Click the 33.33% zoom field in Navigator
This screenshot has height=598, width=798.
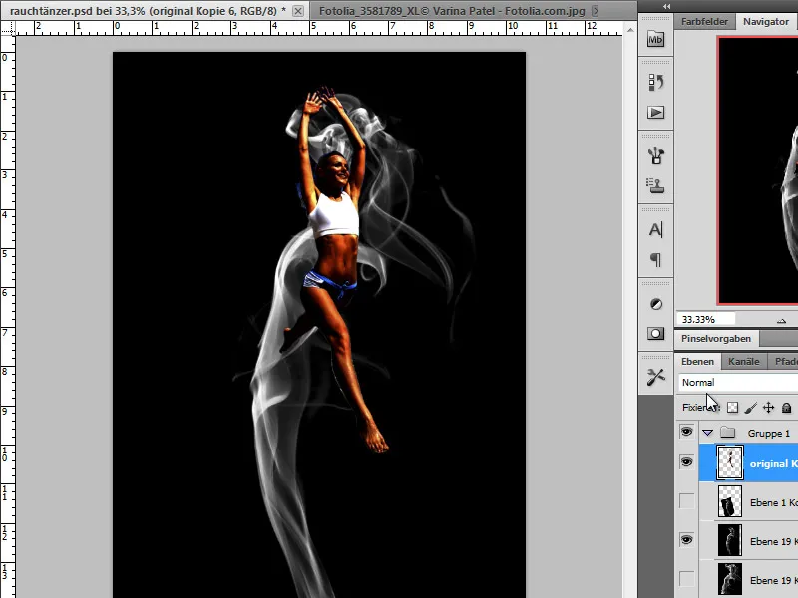706,319
